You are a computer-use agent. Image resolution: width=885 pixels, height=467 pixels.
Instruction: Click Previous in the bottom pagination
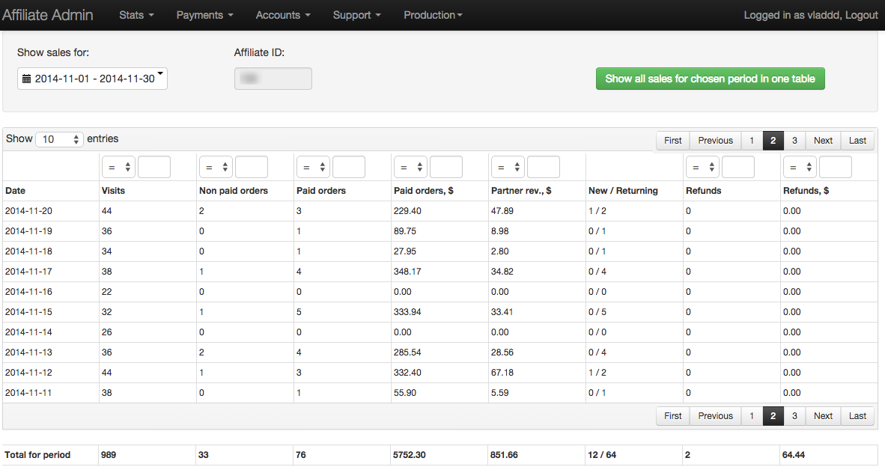coord(715,416)
